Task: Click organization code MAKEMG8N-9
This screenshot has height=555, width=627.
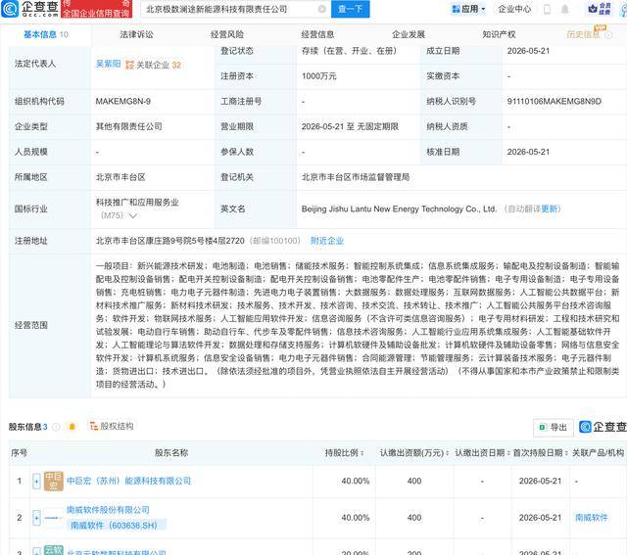Action: 123,102
